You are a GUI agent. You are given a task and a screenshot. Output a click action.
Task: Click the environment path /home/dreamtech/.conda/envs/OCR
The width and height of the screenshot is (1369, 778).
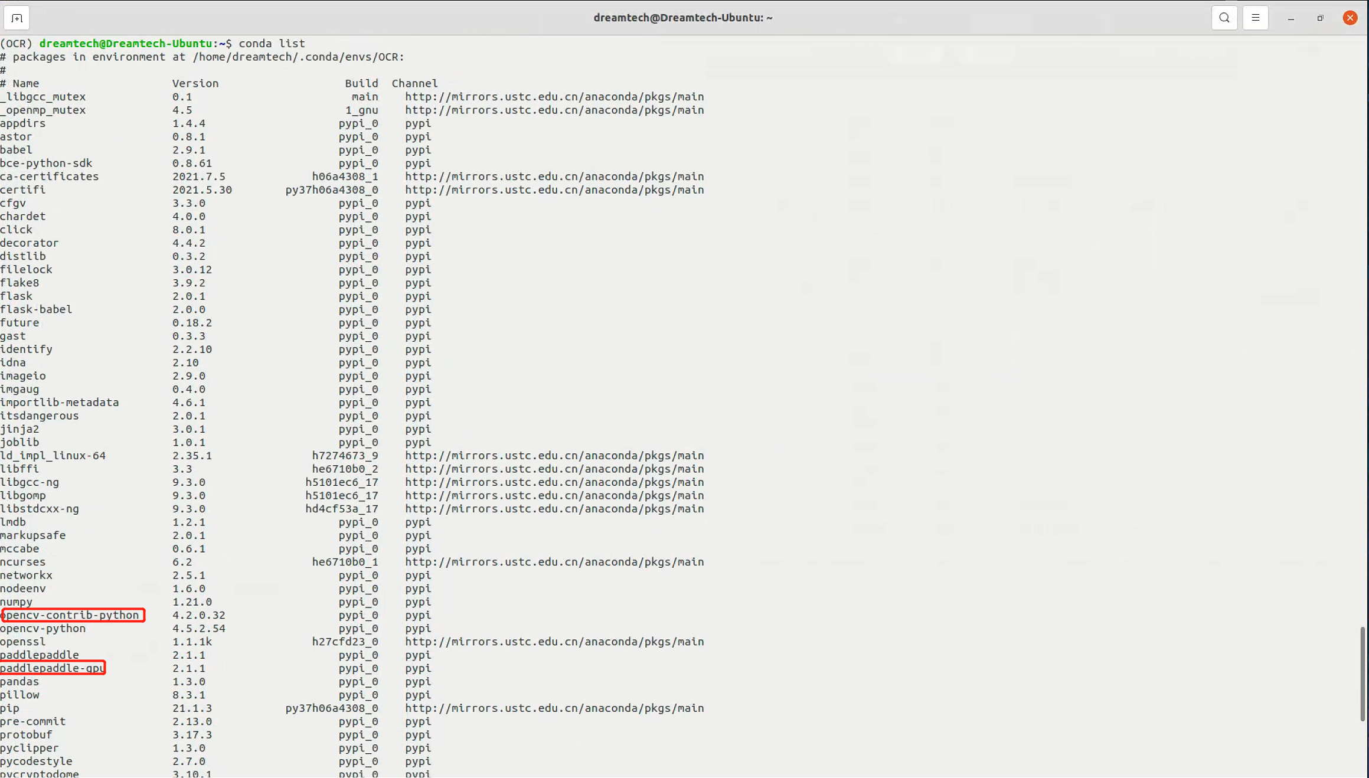point(297,57)
